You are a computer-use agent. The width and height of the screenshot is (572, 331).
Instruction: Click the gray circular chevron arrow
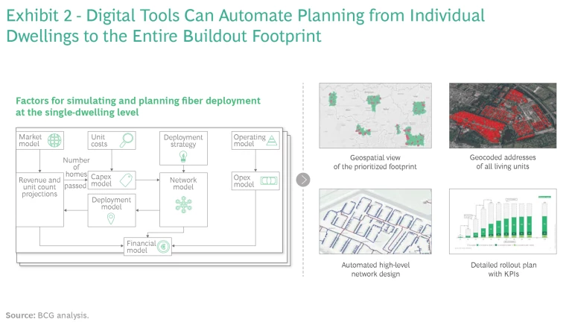[303, 180]
